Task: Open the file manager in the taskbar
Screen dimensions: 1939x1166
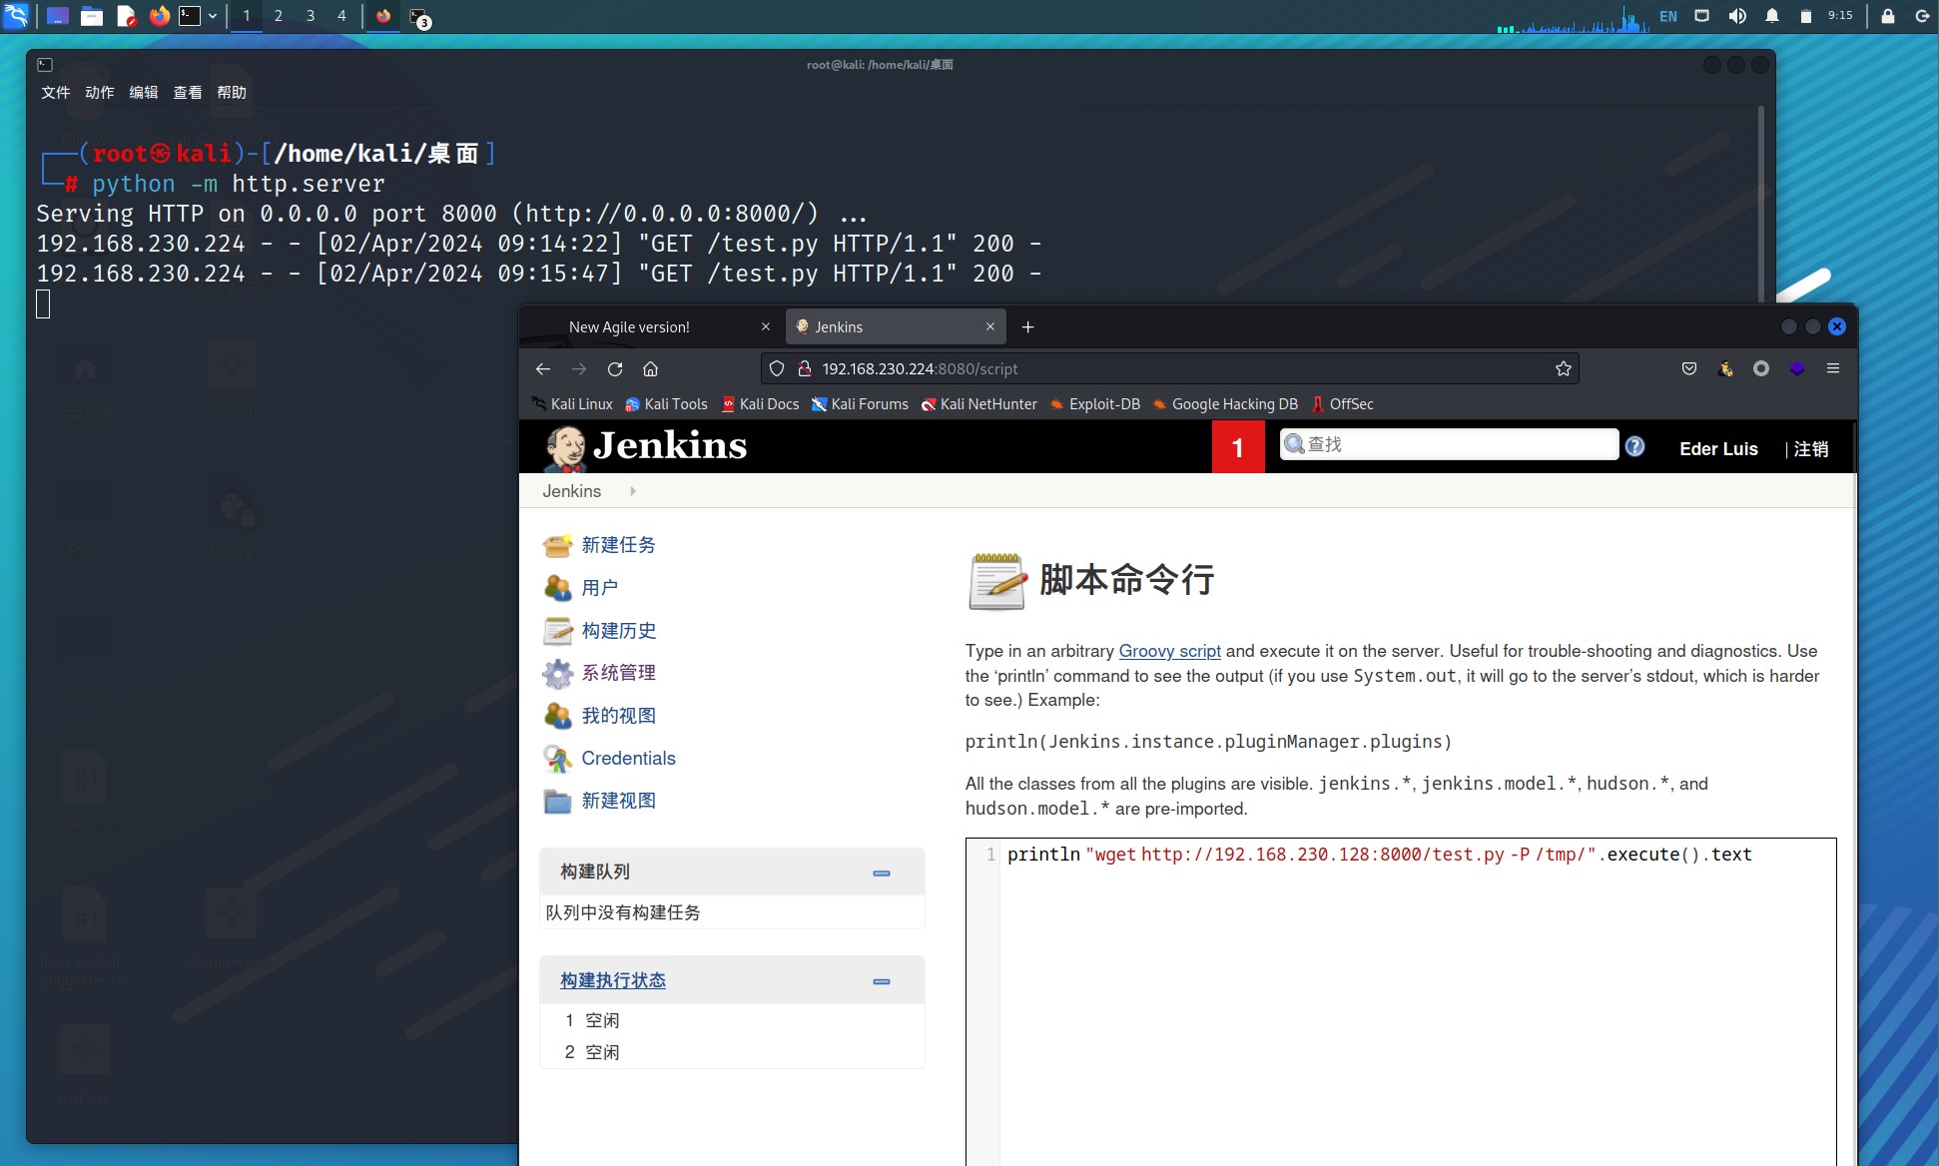Action: pos(92,16)
